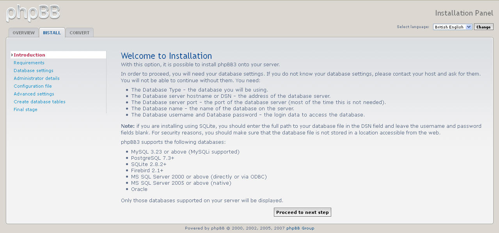Go to Requirements in the sidebar

coord(29,63)
